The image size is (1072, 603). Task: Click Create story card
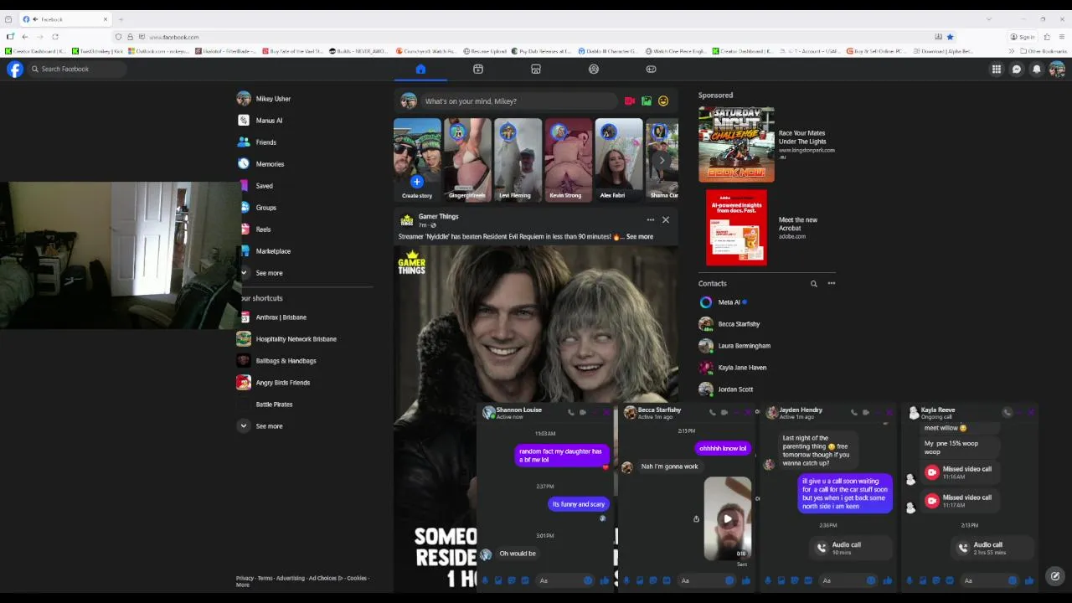click(x=417, y=160)
